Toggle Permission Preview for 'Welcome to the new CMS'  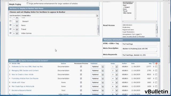(81, 66)
